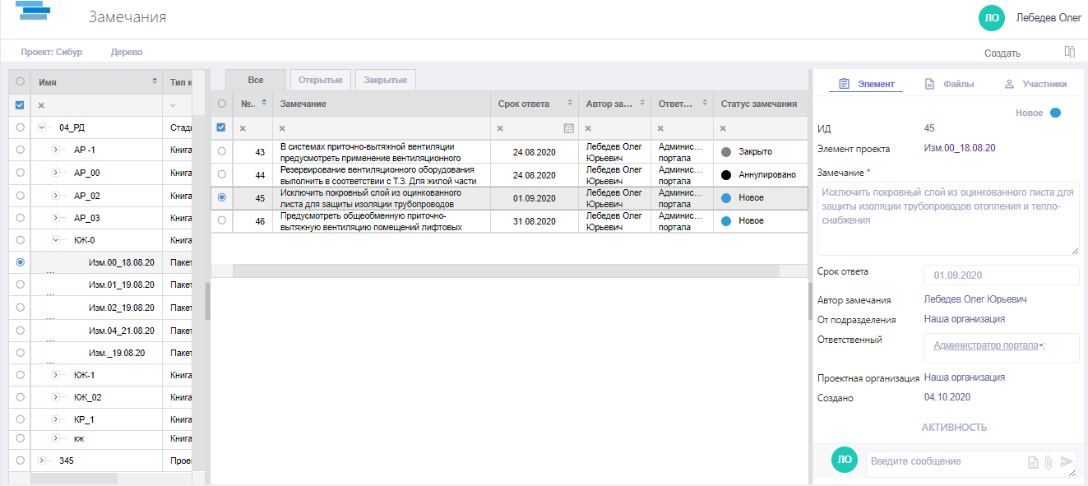This screenshot has width=1088, height=486.
Task: Open the calendar picker in Срок ответа filter
Action: click(x=568, y=128)
